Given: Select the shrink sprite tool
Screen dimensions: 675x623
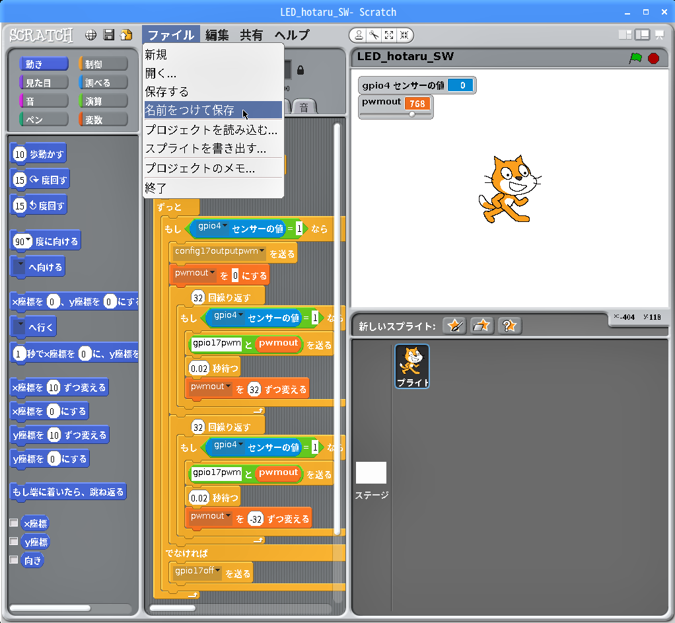Looking at the screenshot, I should 404,35.
